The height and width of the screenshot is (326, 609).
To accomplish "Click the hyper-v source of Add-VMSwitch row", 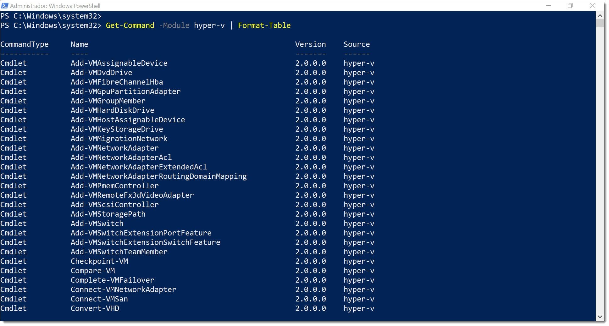I will 359,224.
